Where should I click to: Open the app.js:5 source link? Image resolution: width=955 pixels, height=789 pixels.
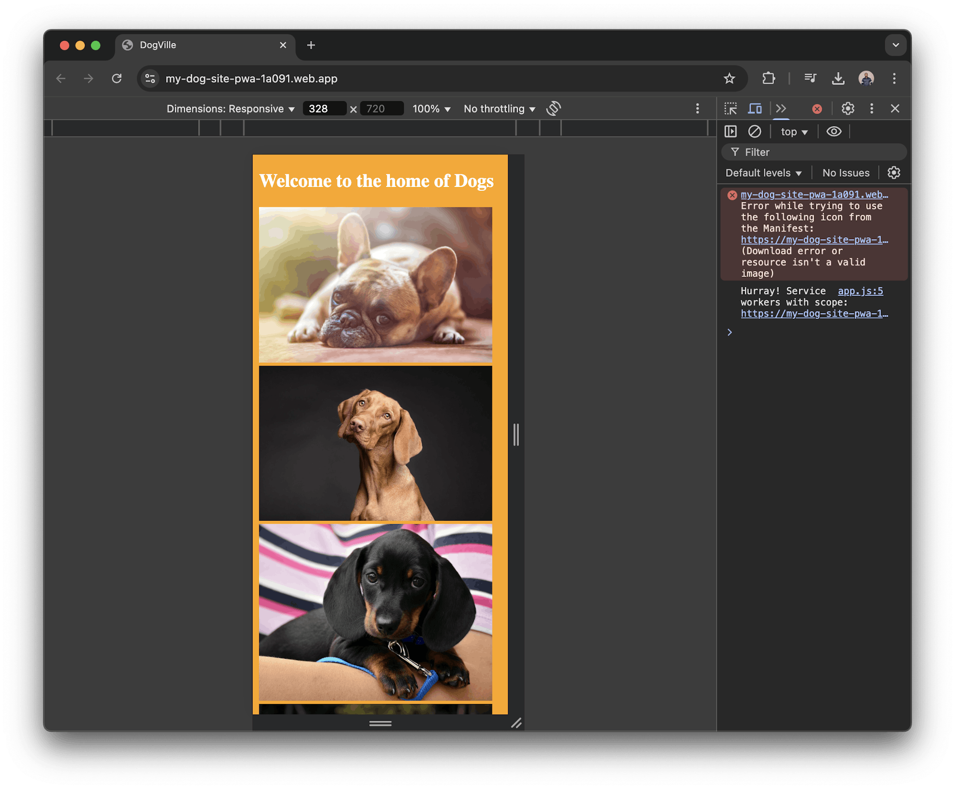[860, 291]
